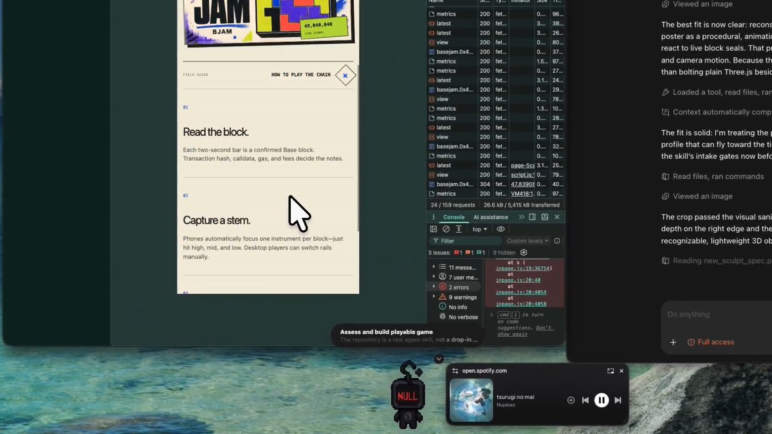Add tsurugi no mai to library plus icon

point(571,400)
